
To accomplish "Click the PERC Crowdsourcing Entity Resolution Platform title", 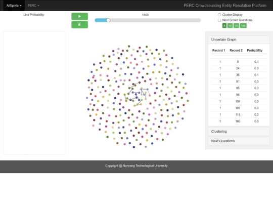I will point(225,6).
